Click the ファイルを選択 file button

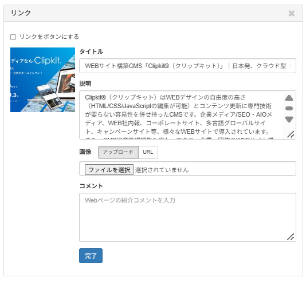click(x=109, y=170)
